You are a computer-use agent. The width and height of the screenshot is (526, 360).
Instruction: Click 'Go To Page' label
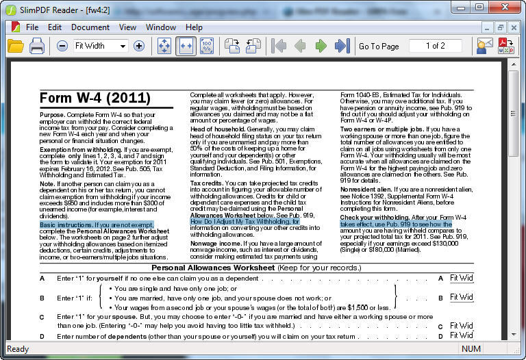pyautogui.click(x=379, y=47)
